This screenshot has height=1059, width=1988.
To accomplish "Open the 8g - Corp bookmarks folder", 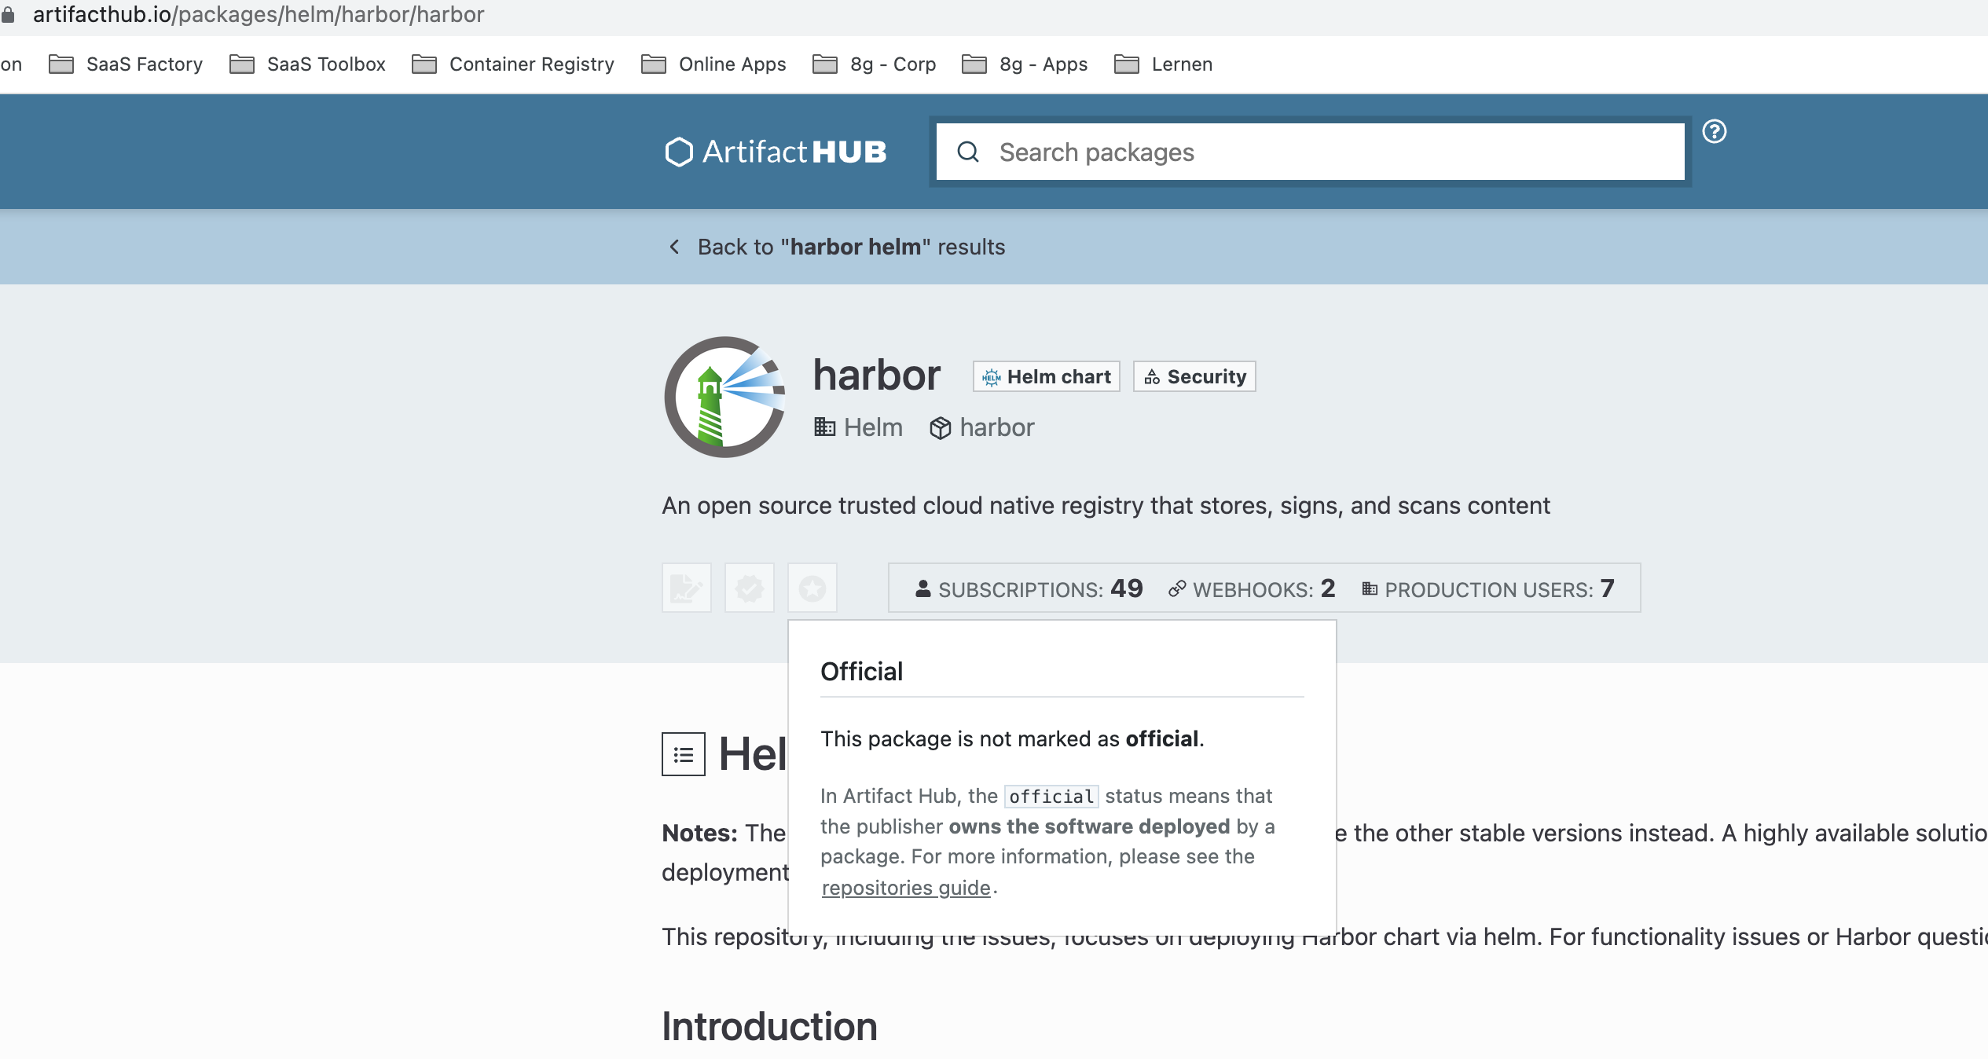I will (x=874, y=64).
